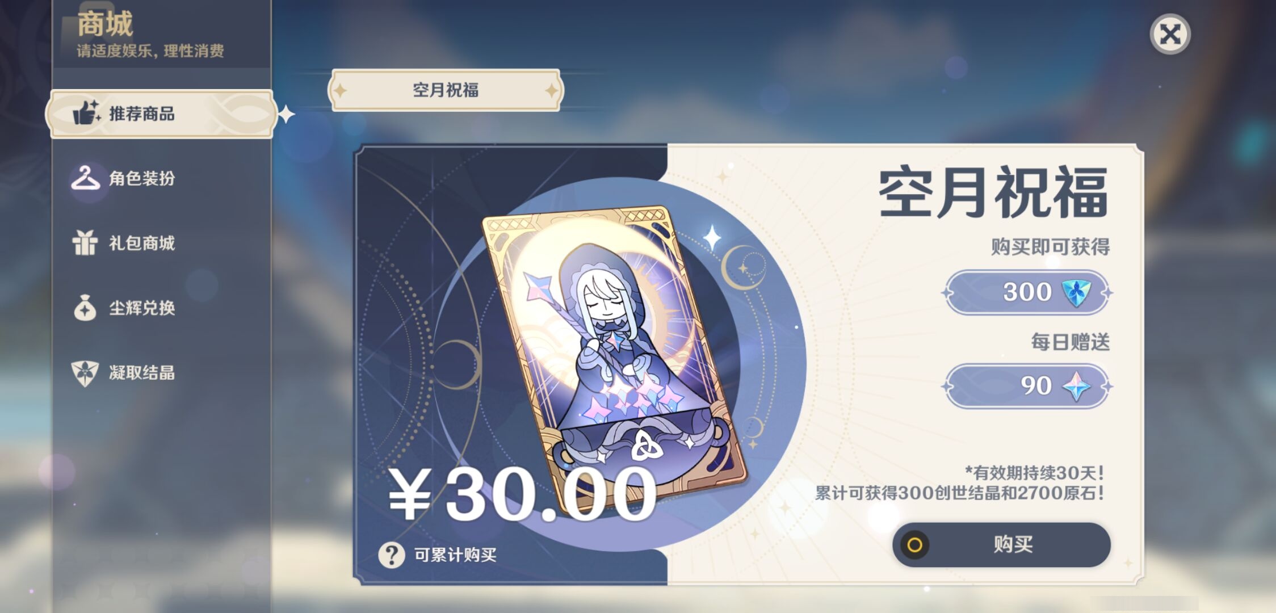The image size is (1276, 613).
Task: Click the 购买 purchase button
Action: (x=1001, y=544)
